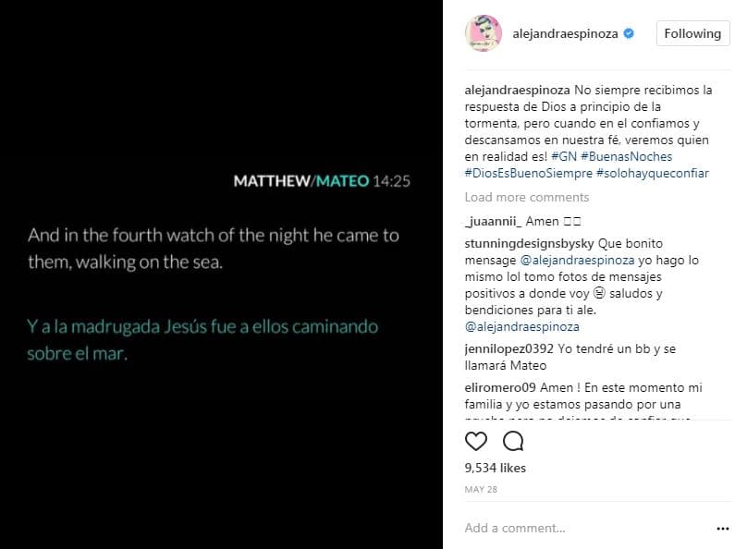Open the #BuenasNoches hashtag

pyautogui.click(x=626, y=156)
